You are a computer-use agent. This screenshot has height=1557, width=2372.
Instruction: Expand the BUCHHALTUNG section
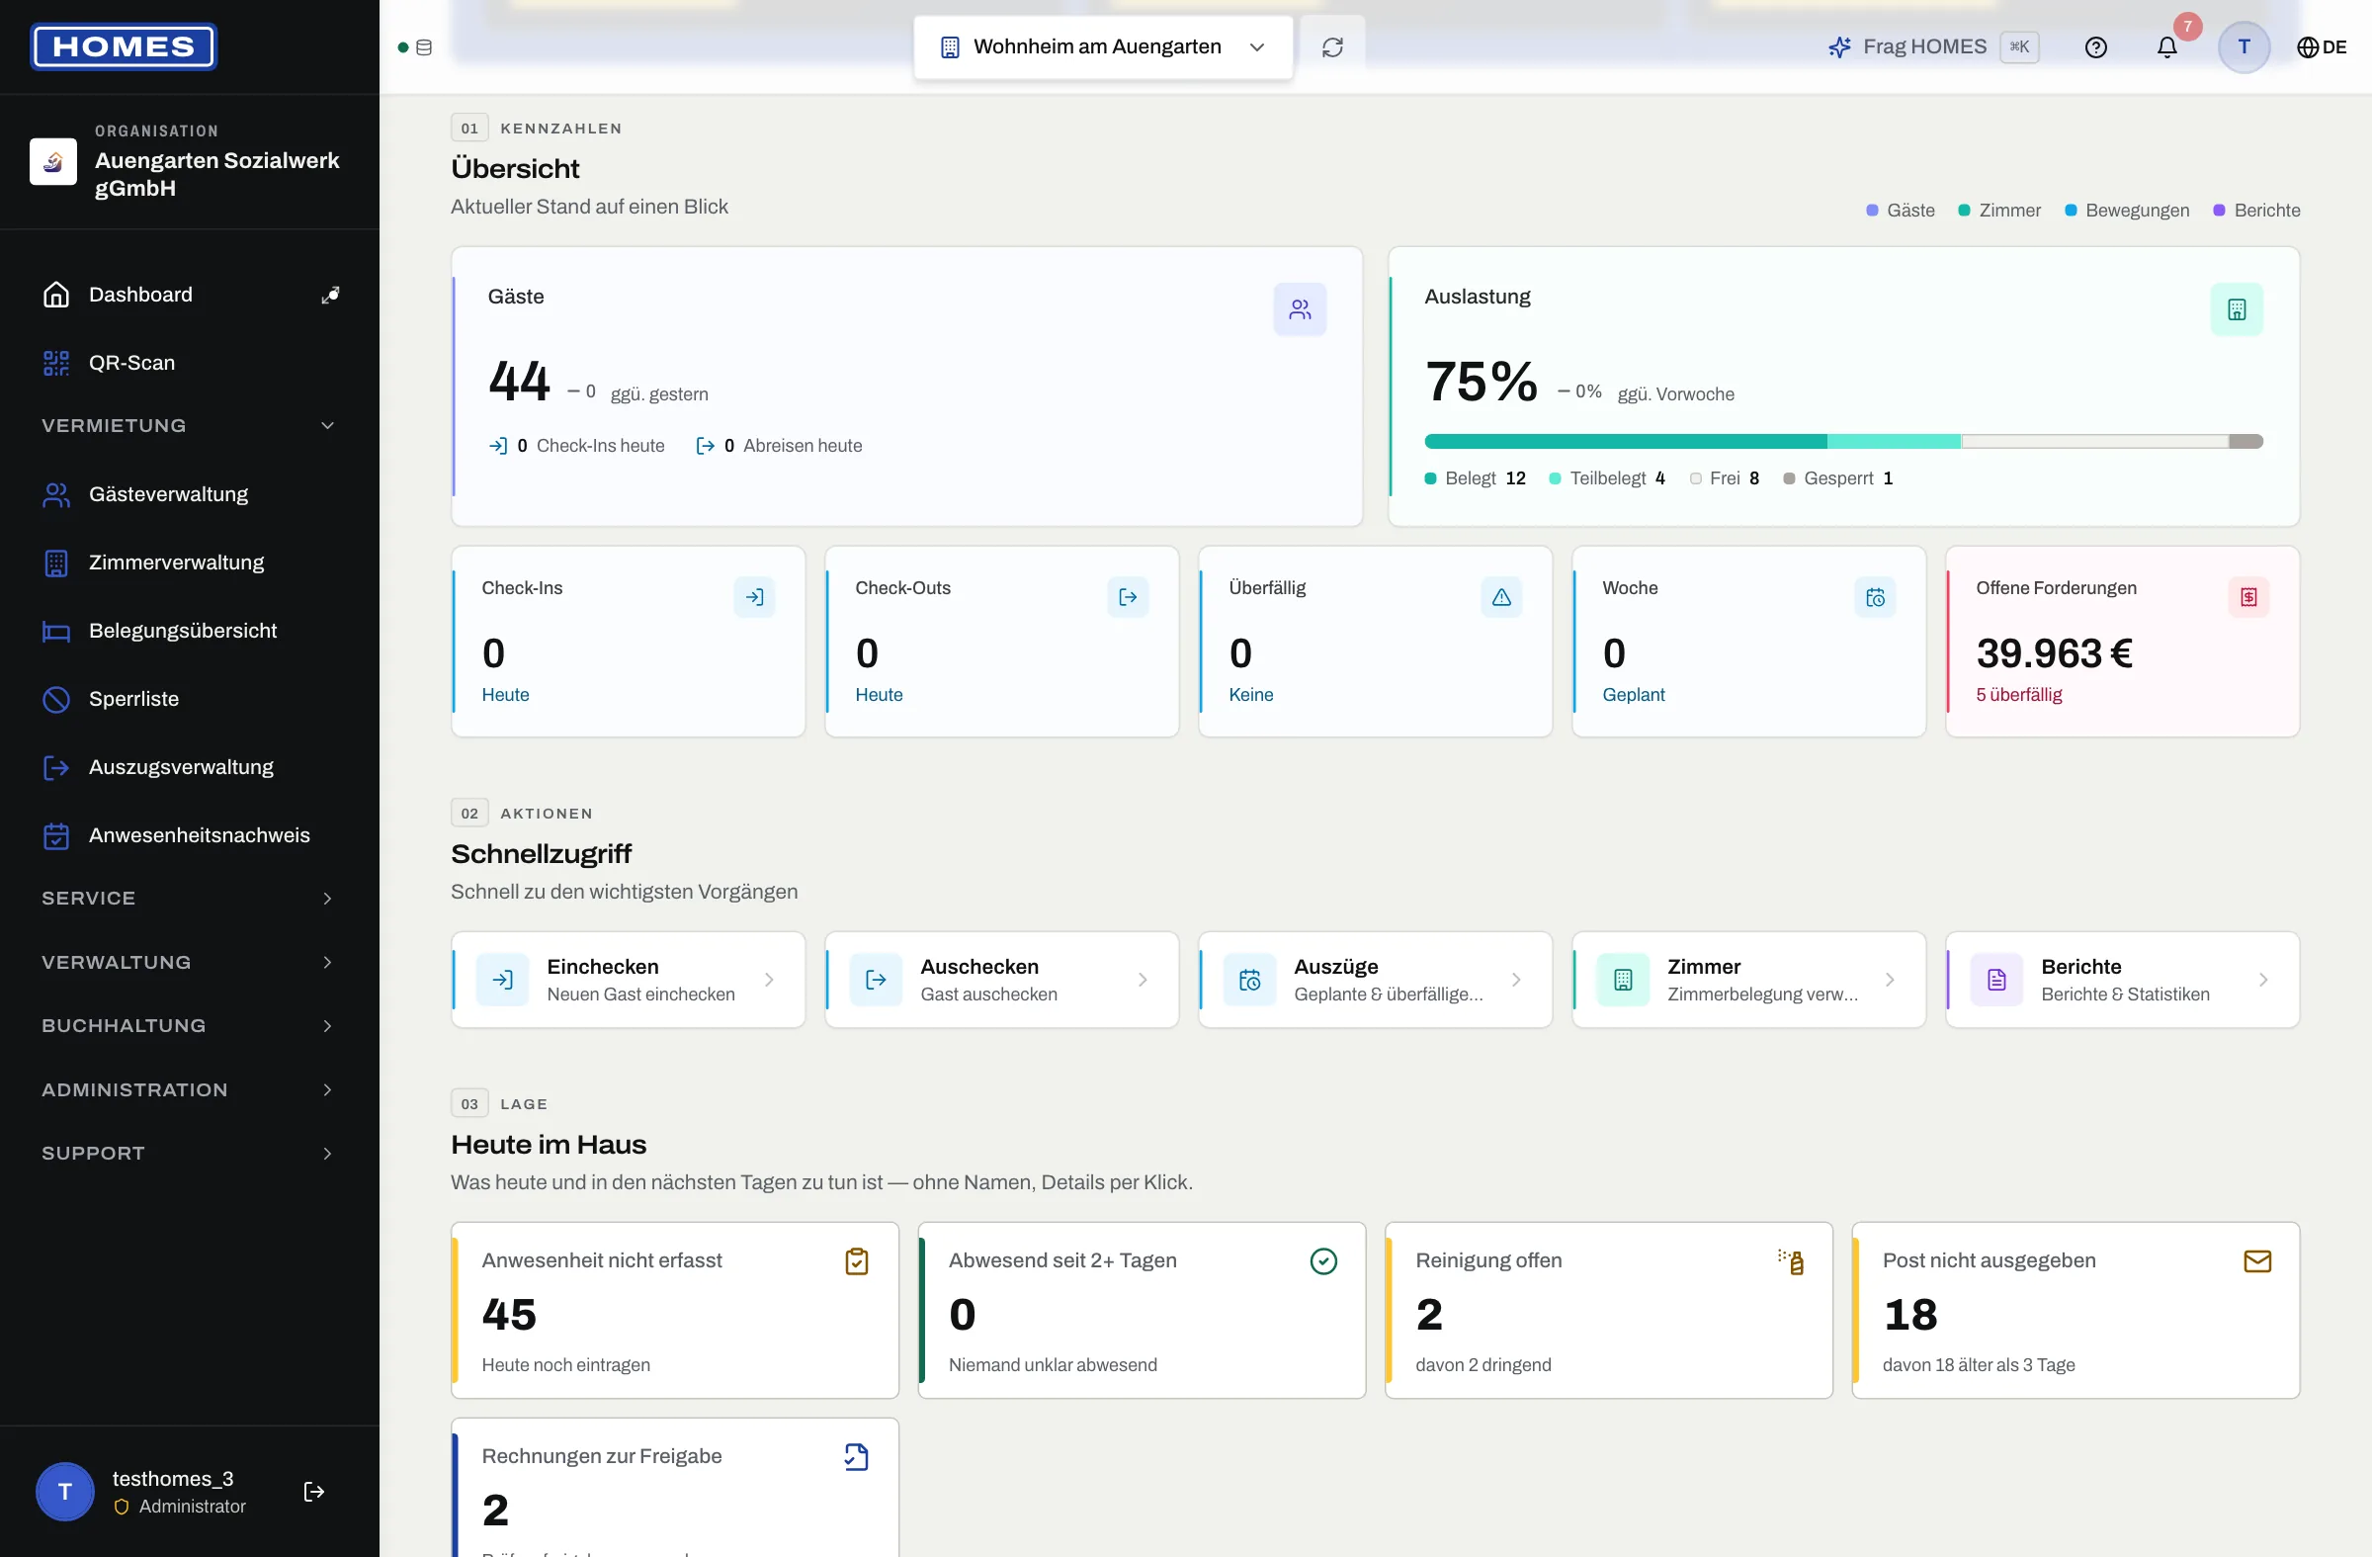190,1026
